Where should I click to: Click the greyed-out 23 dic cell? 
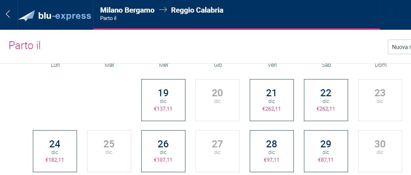[380, 100]
